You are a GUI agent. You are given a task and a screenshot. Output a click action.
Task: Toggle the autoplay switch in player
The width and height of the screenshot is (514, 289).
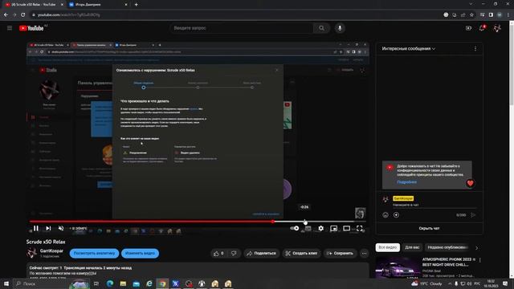(295, 228)
